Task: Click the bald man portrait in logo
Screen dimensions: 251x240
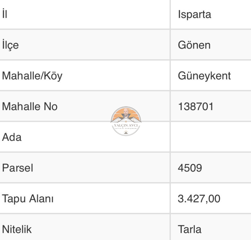Action: coord(126,113)
